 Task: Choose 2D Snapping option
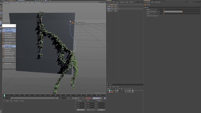[x=9, y=35]
